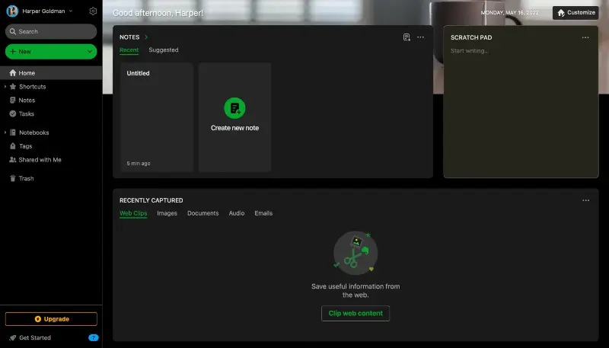Screen dimensions: 609x348
Task: Open the Untitled note card
Action: pyautogui.click(x=157, y=117)
